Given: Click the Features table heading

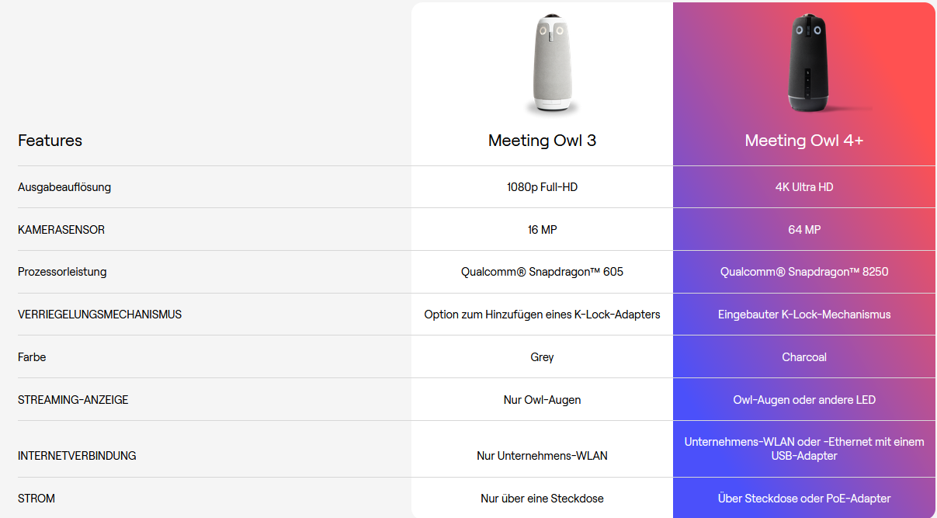Looking at the screenshot, I should click(x=50, y=141).
